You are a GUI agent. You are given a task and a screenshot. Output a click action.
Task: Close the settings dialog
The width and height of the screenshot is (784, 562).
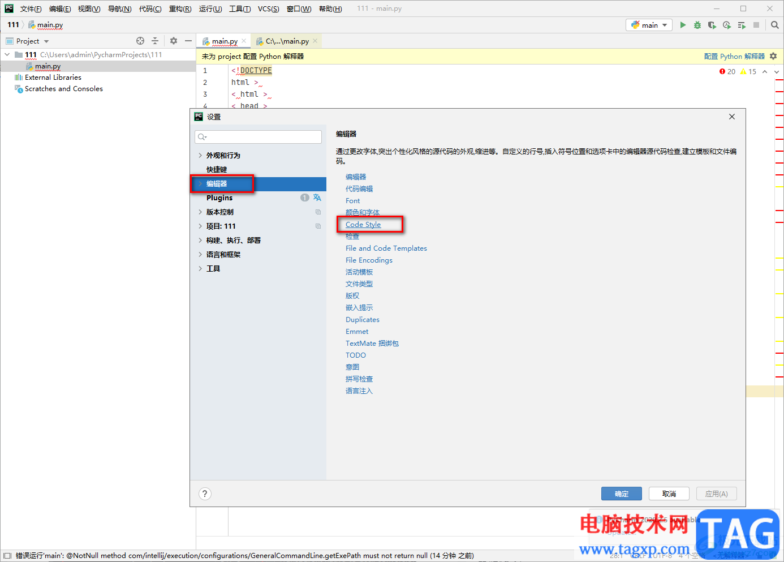tap(732, 117)
